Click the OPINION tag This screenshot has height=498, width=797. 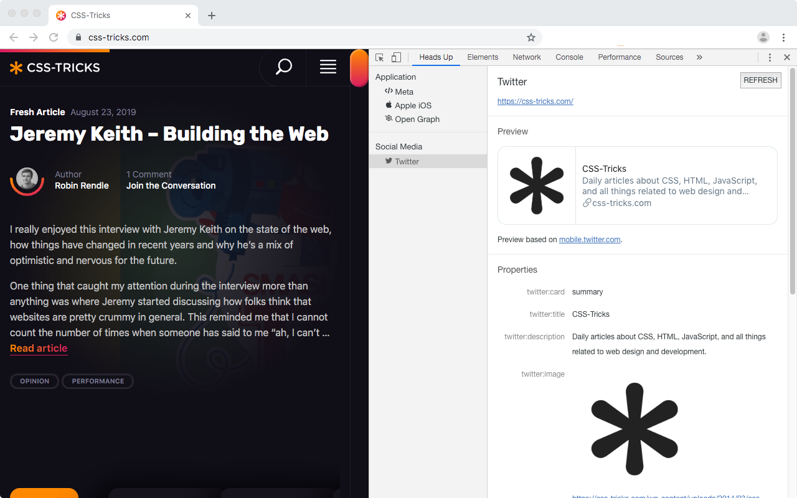34,381
